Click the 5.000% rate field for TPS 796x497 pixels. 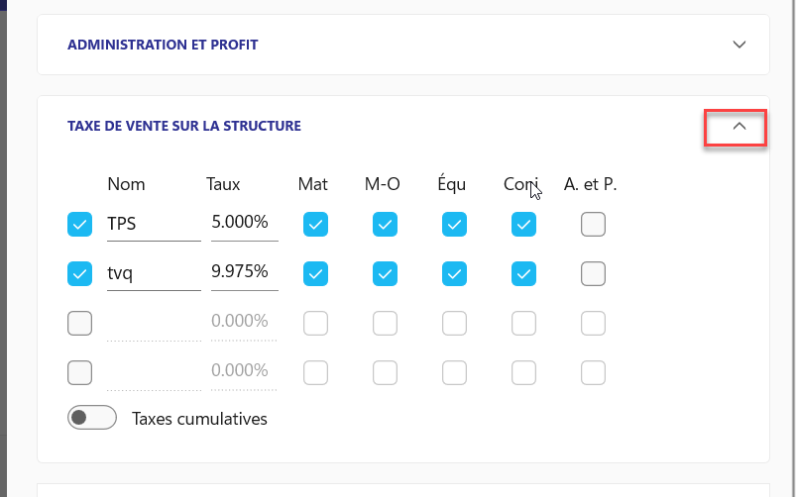pyautogui.click(x=242, y=224)
